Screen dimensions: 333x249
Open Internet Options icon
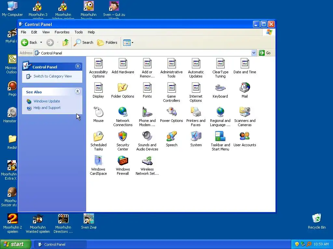point(196,88)
